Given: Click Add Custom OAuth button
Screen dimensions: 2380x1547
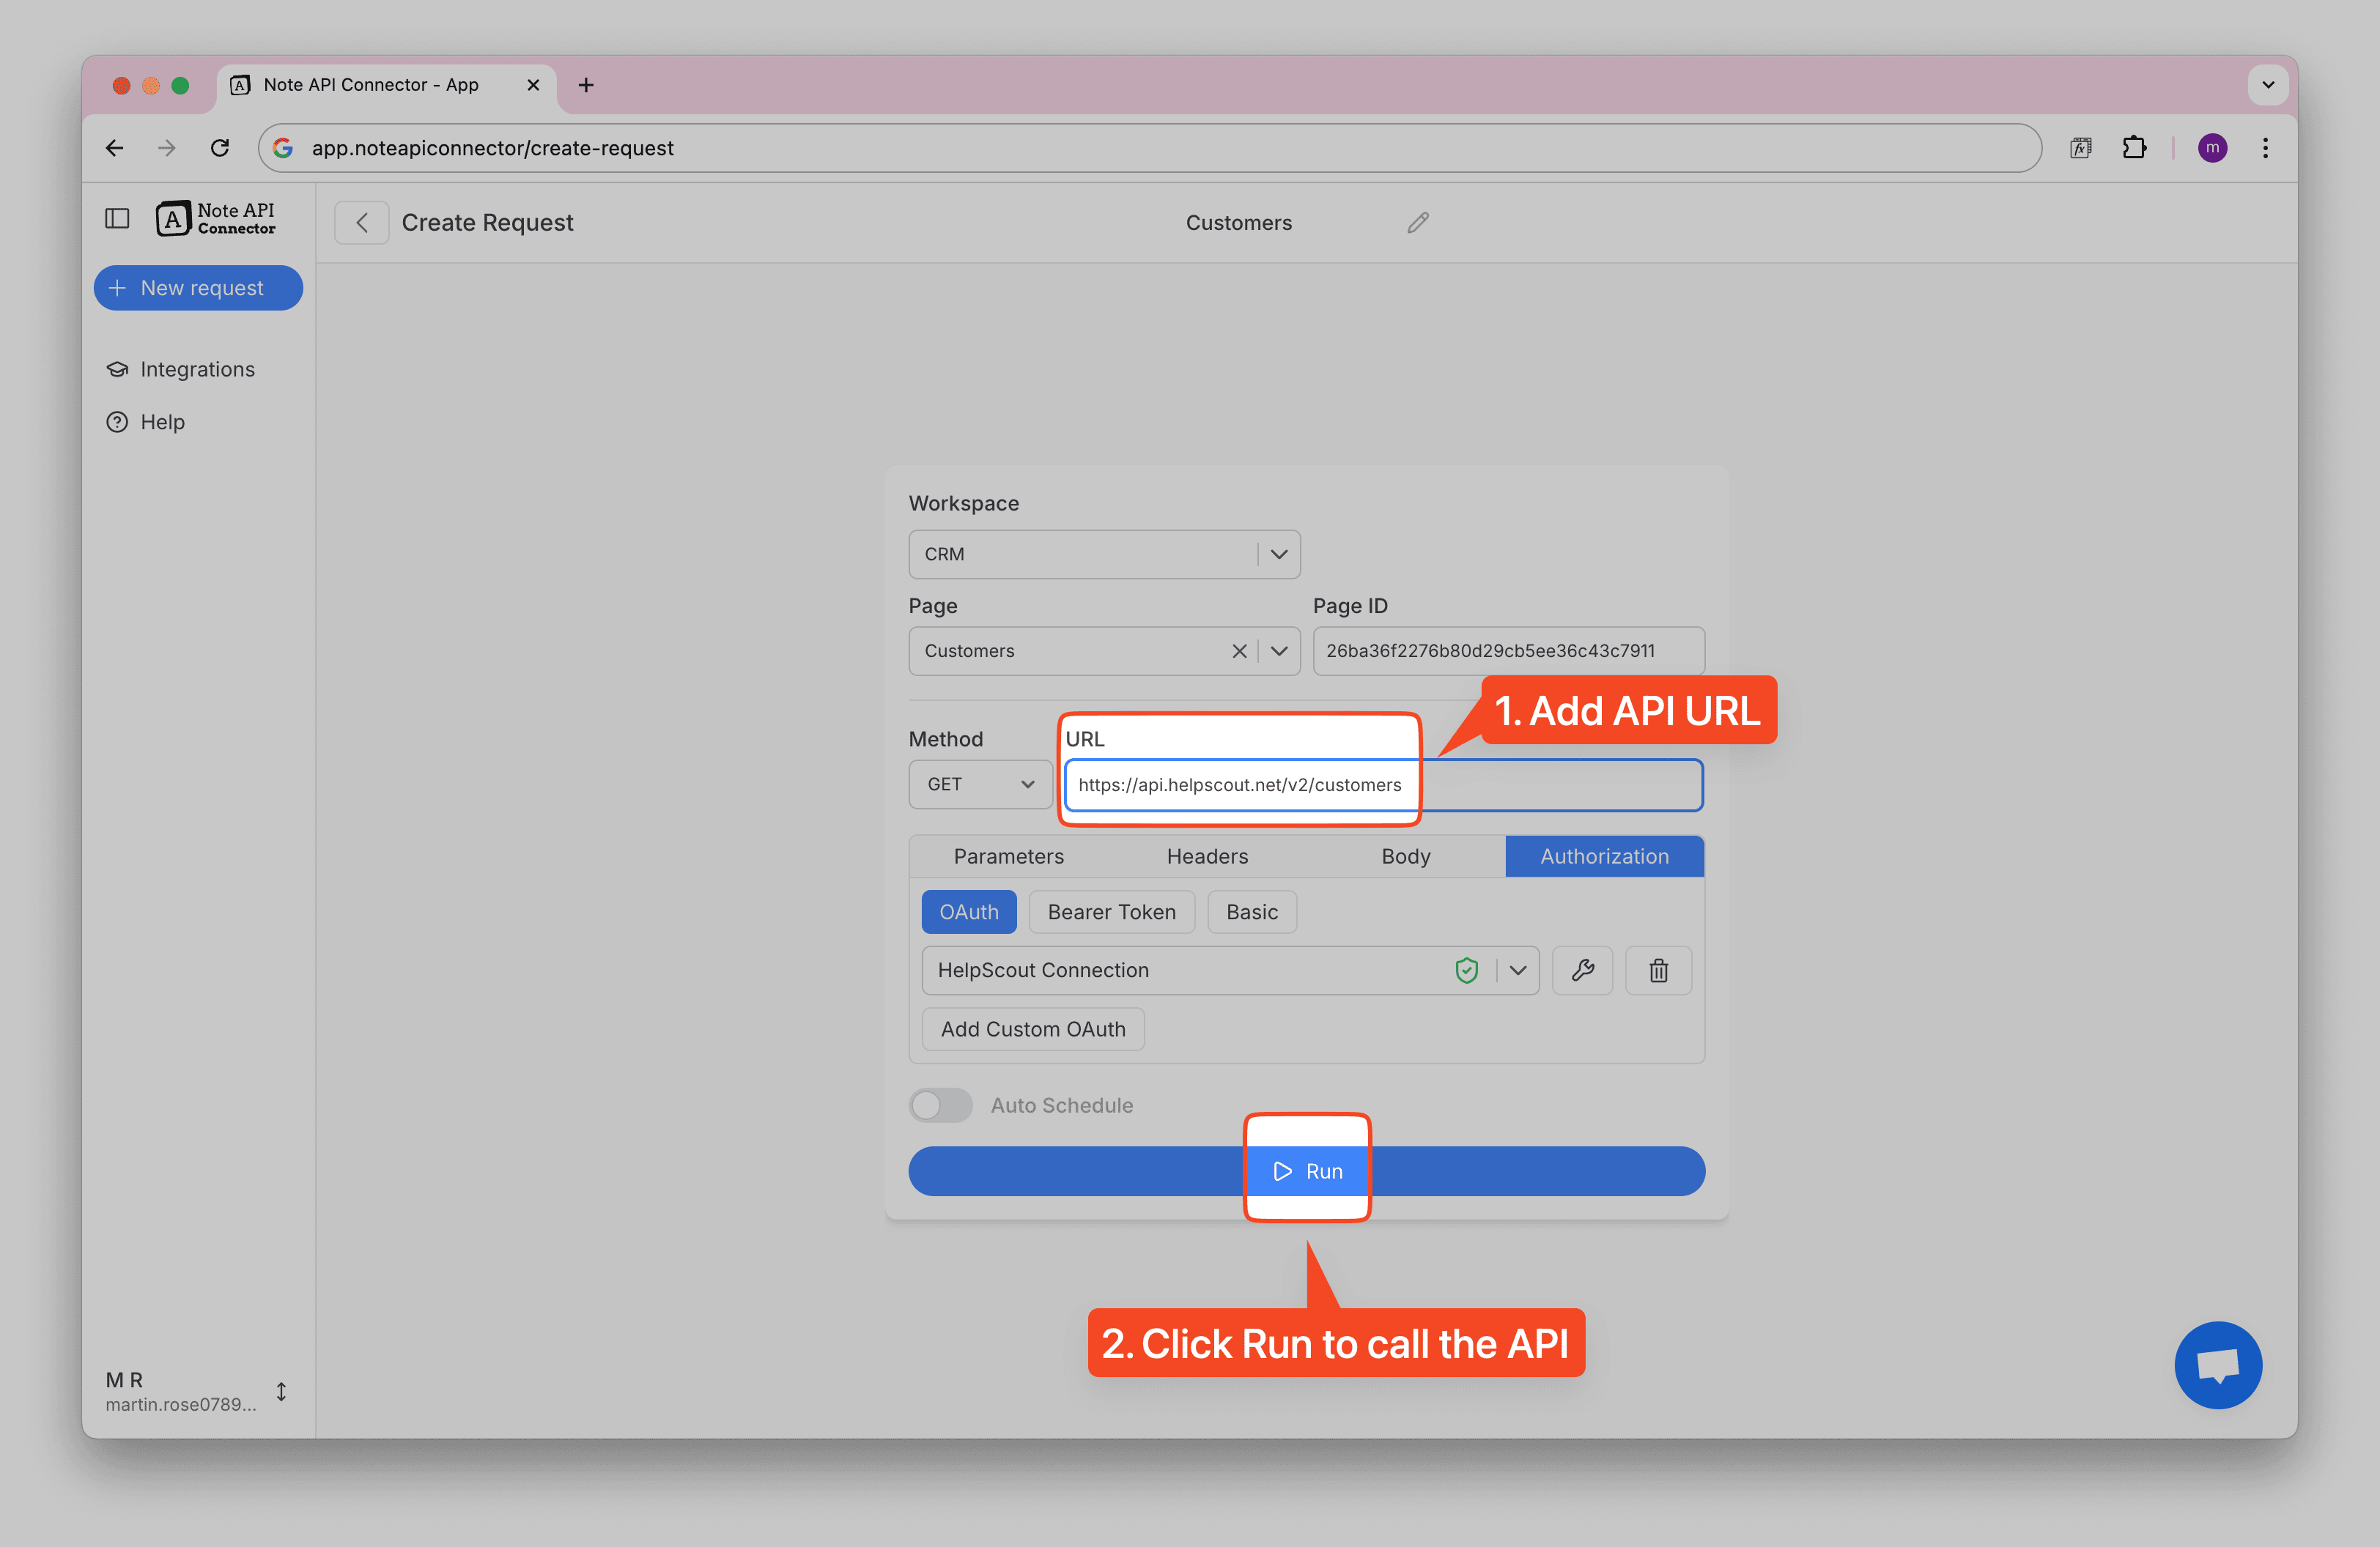Looking at the screenshot, I should click(x=1033, y=1029).
